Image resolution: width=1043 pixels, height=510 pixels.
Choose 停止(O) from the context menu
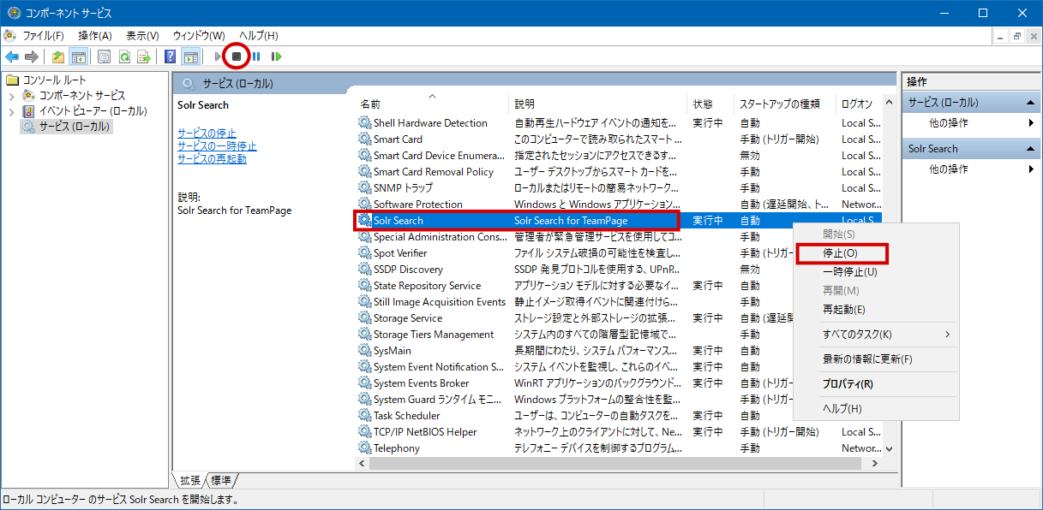tap(841, 253)
